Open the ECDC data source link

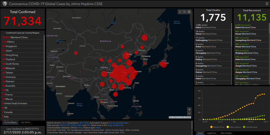[x=74, y=125]
